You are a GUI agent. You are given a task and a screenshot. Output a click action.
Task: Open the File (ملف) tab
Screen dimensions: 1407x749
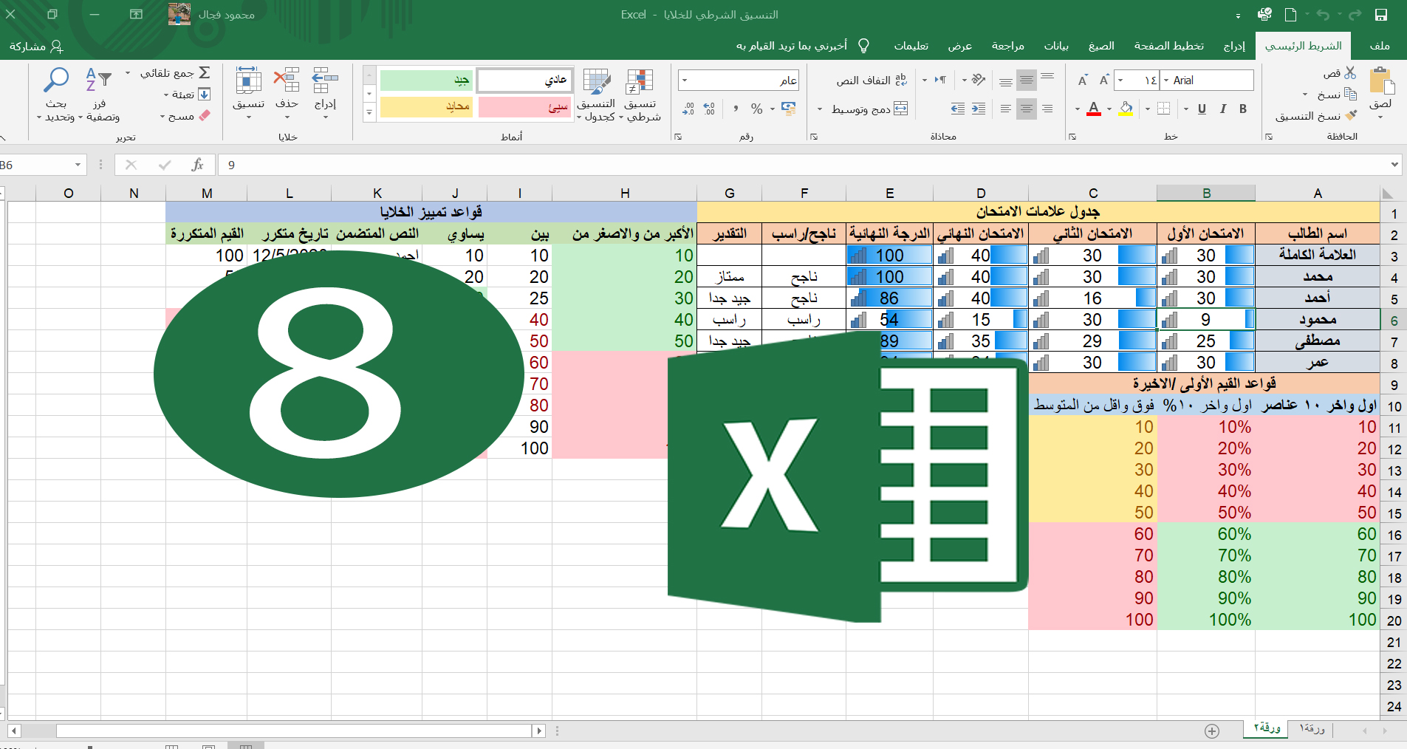tap(1379, 46)
